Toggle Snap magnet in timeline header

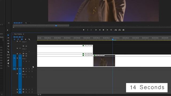tap(18, 39)
